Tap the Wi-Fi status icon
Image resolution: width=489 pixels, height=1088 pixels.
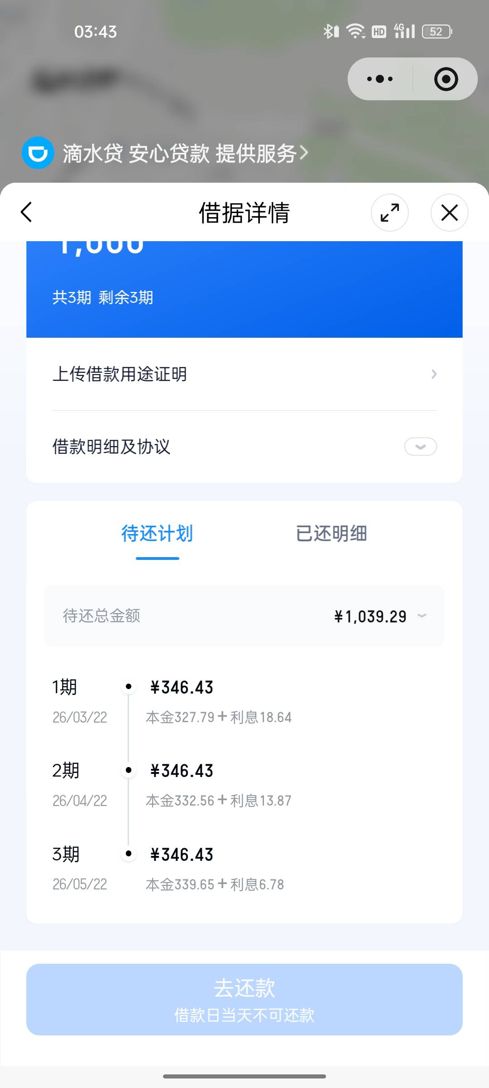coord(355,32)
